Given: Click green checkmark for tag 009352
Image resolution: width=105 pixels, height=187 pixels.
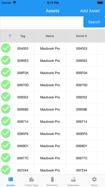Looking at the screenshot, I should click(x=6, y=97).
